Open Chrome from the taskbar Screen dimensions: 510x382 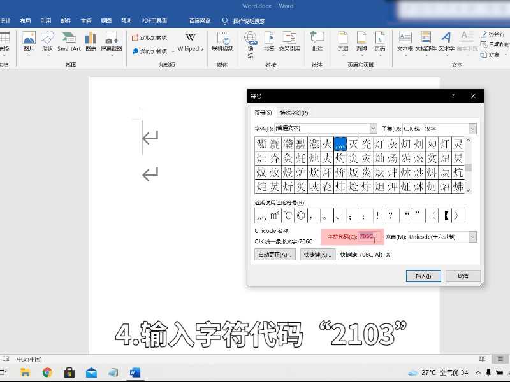47,372
